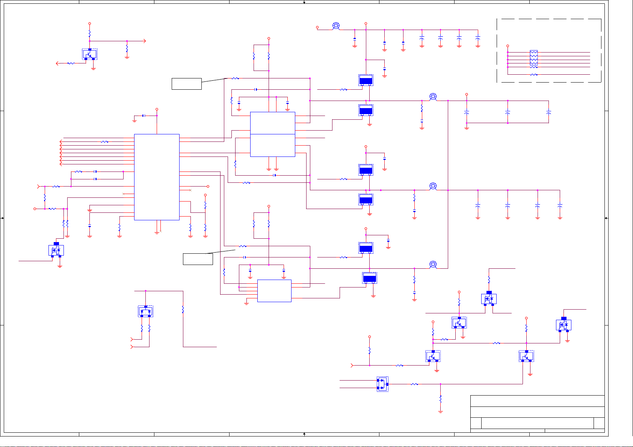Screen dimensions: 633x447
Task: Click the inductor feeding the four-capacitor output bank
Action: pos(433,186)
